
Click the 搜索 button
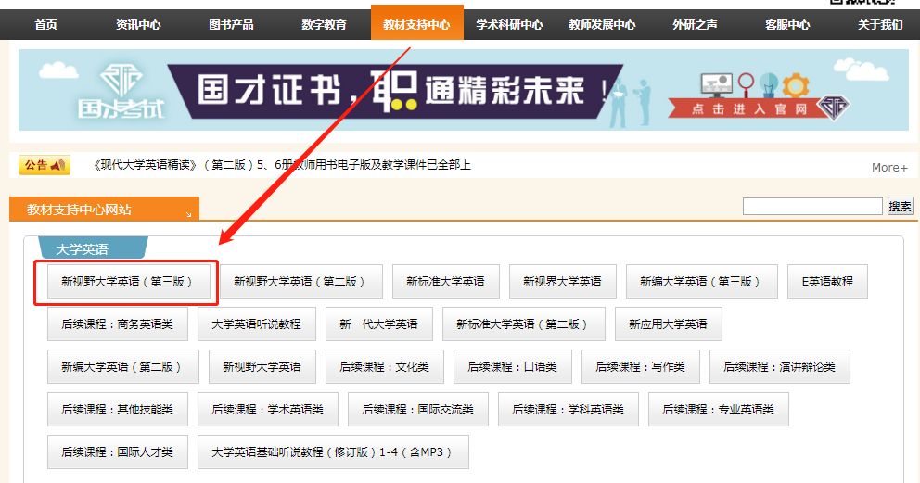(x=900, y=207)
